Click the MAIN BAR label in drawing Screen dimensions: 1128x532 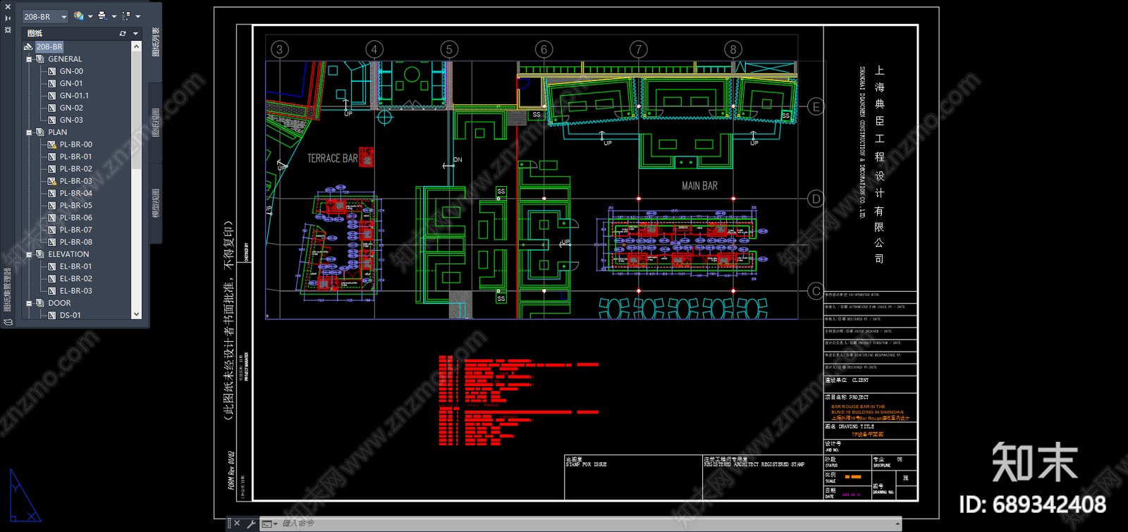[x=699, y=186]
